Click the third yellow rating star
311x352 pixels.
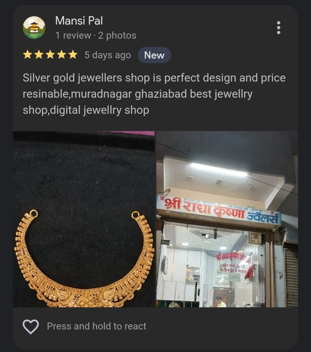click(x=50, y=55)
